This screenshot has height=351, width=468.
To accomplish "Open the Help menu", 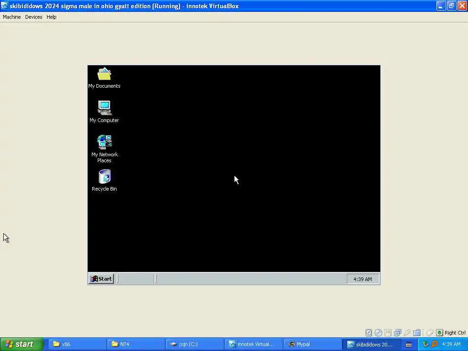I will click(x=51, y=17).
